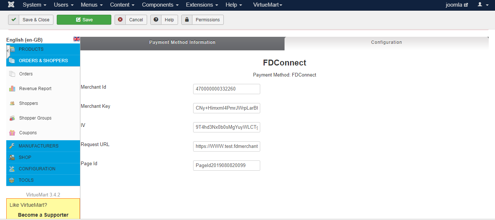The image size is (495, 220).
Task: Click the Shopper Groups icon
Action: 12,118
